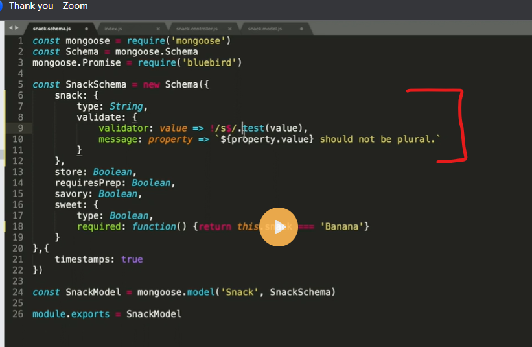The image size is (532, 347).
Task: Click the Zoom app icon in title bar
Action: pyautogui.click(x=2, y=6)
